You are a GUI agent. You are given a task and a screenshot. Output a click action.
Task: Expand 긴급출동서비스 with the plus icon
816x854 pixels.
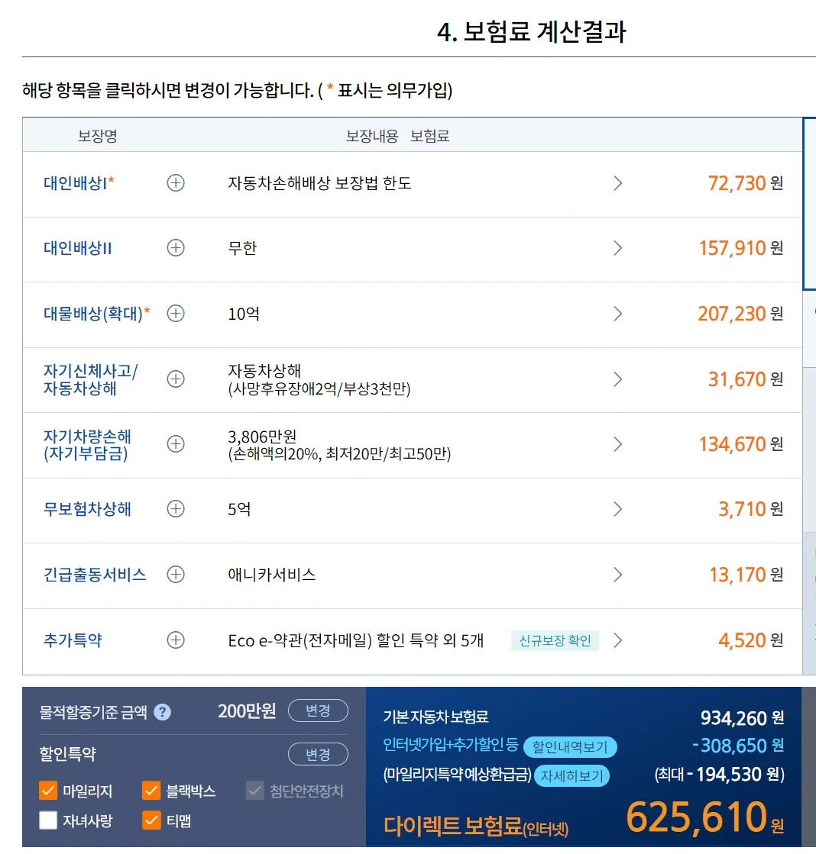coord(175,575)
